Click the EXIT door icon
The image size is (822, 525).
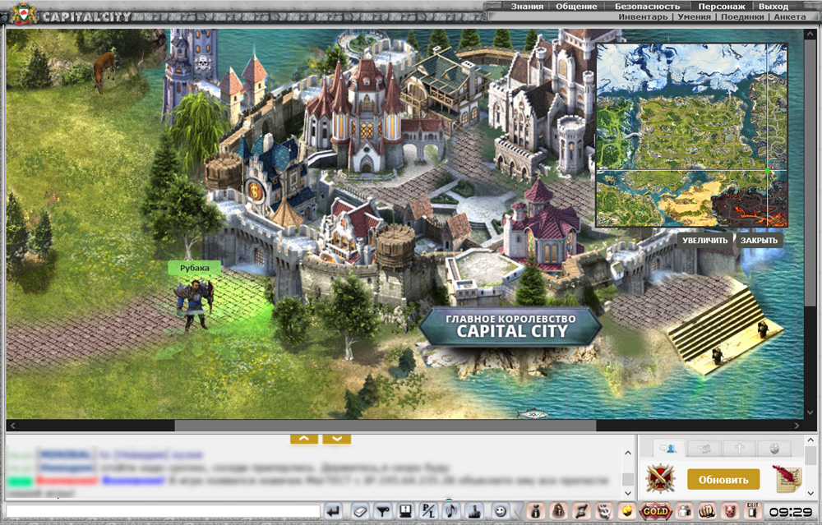(x=752, y=511)
